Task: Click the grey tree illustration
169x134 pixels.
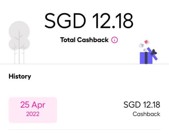Action: (19, 43)
